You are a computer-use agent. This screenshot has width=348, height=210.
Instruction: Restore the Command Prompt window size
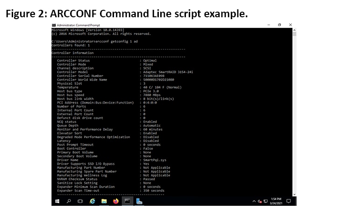click(x=279, y=25)
